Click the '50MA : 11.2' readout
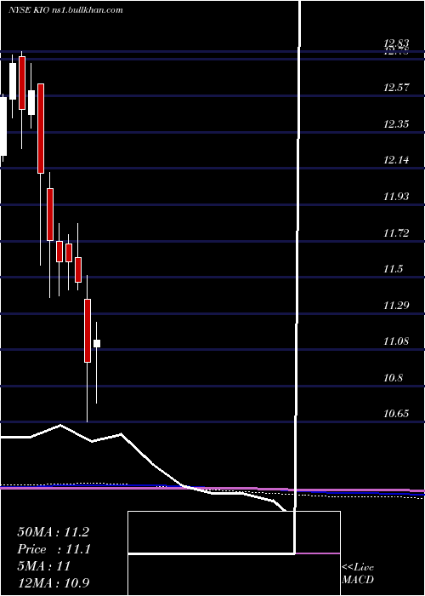Screen dimensions: 425x596 point(53,532)
